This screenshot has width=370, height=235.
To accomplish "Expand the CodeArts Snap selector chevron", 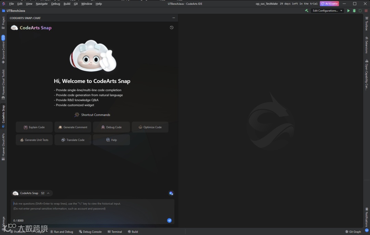I will (48, 193).
